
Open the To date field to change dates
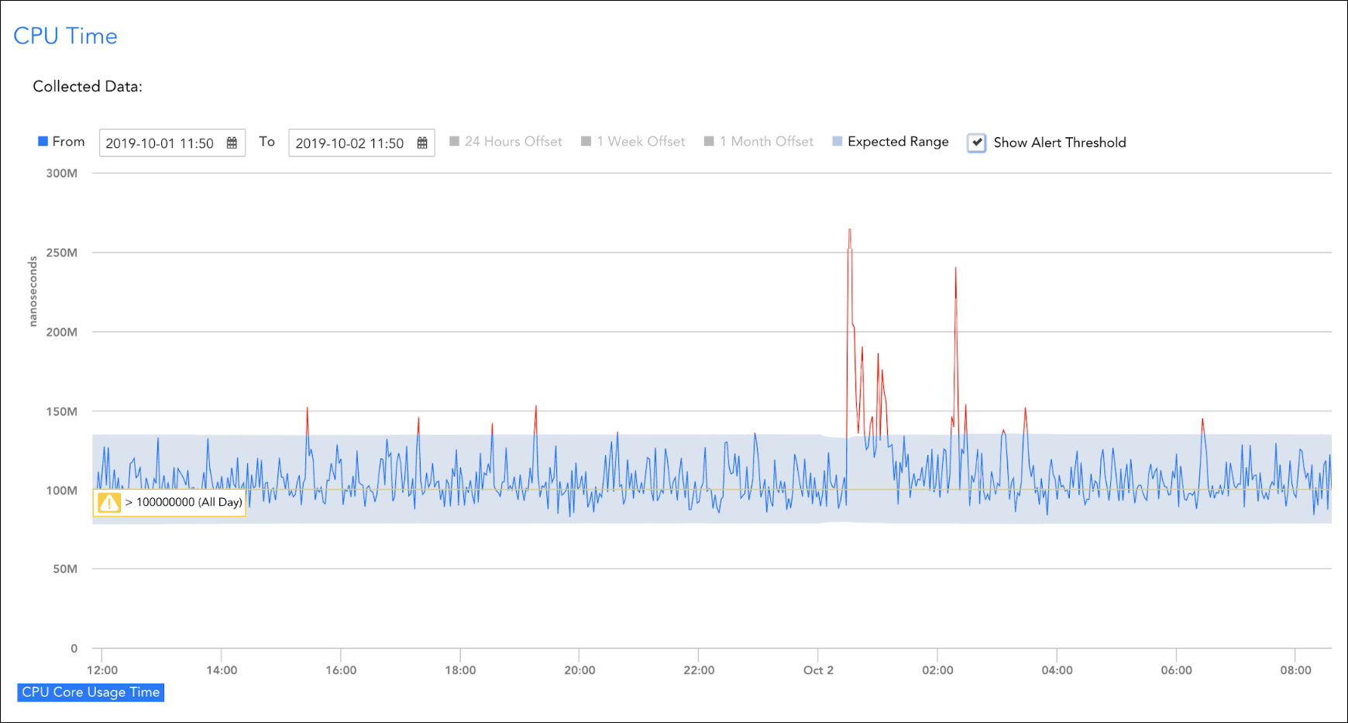tap(352, 143)
